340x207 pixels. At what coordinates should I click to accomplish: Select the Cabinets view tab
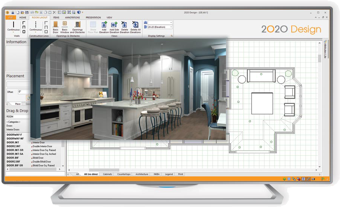click(x=107, y=174)
